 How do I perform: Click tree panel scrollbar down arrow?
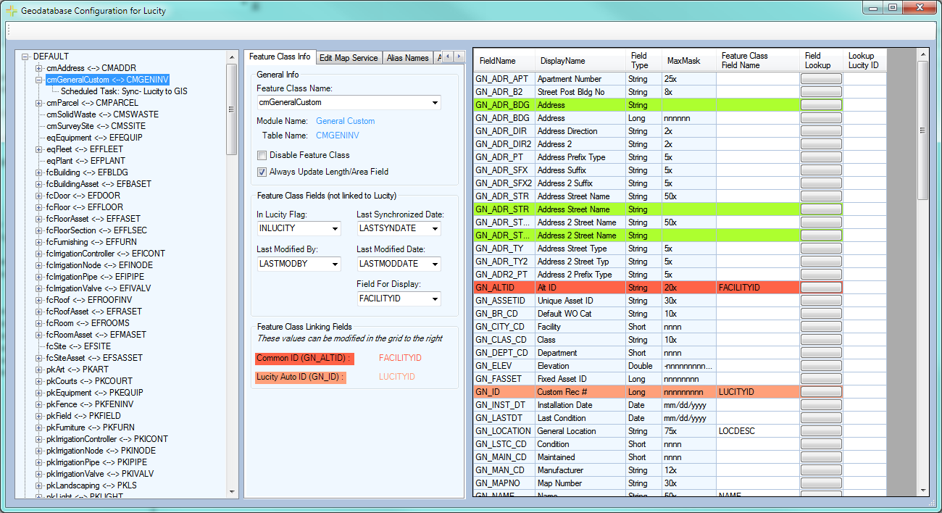pyautogui.click(x=232, y=492)
